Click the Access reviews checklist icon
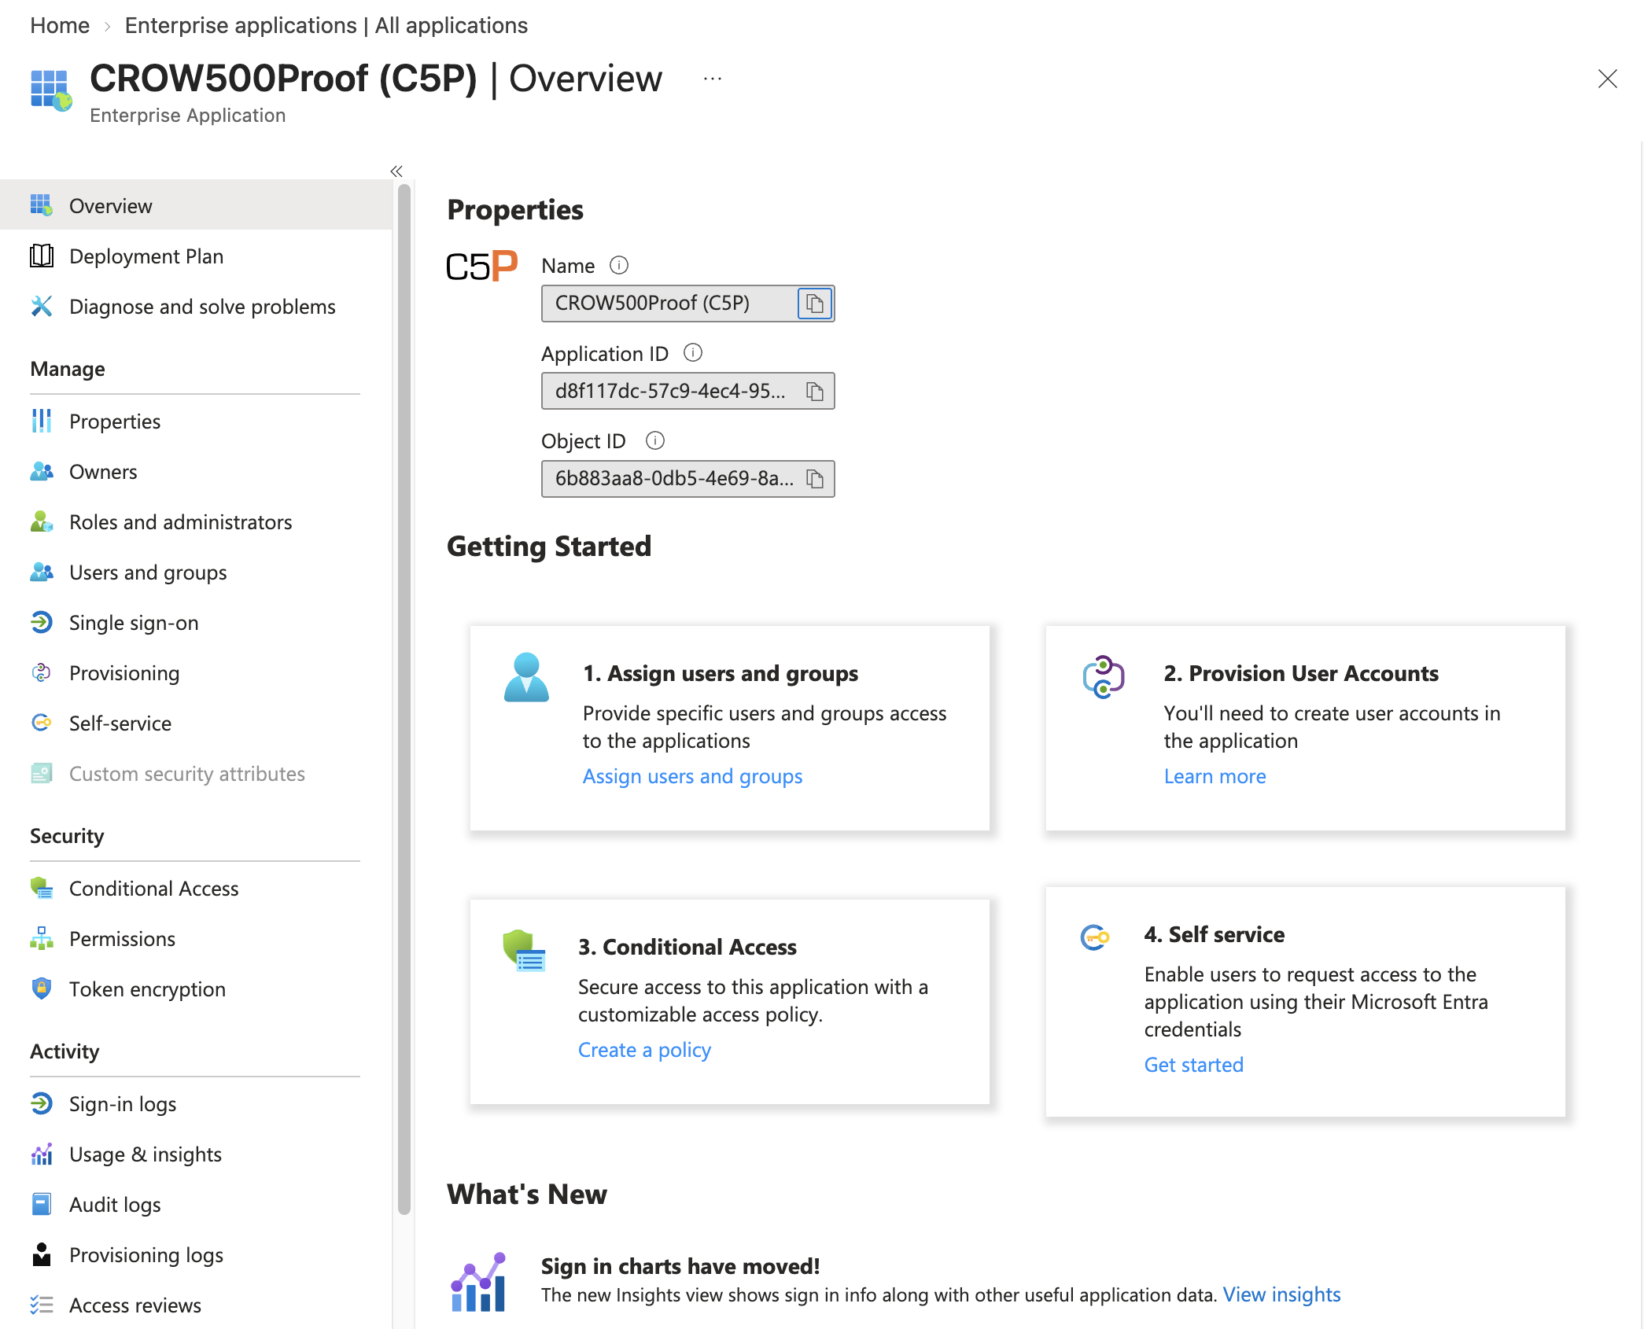This screenshot has width=1644, height=1329. pyautogui.click(x=42, y=1305)
